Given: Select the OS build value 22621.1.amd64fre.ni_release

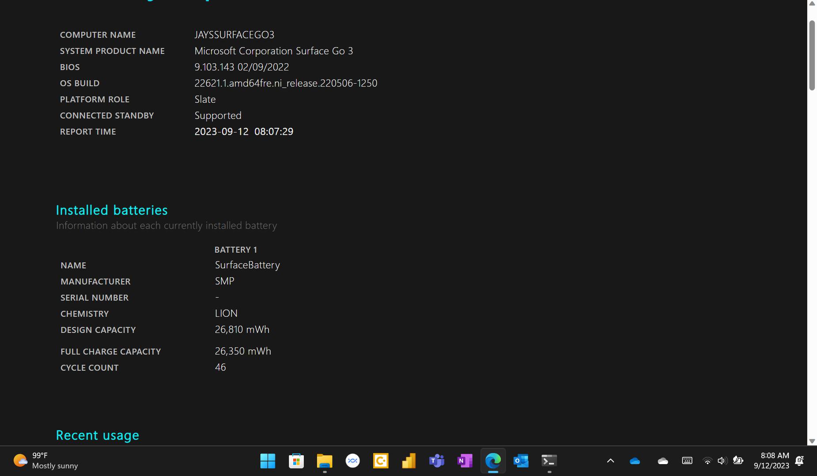Looking at the screenshot, I should pos(286,83).
